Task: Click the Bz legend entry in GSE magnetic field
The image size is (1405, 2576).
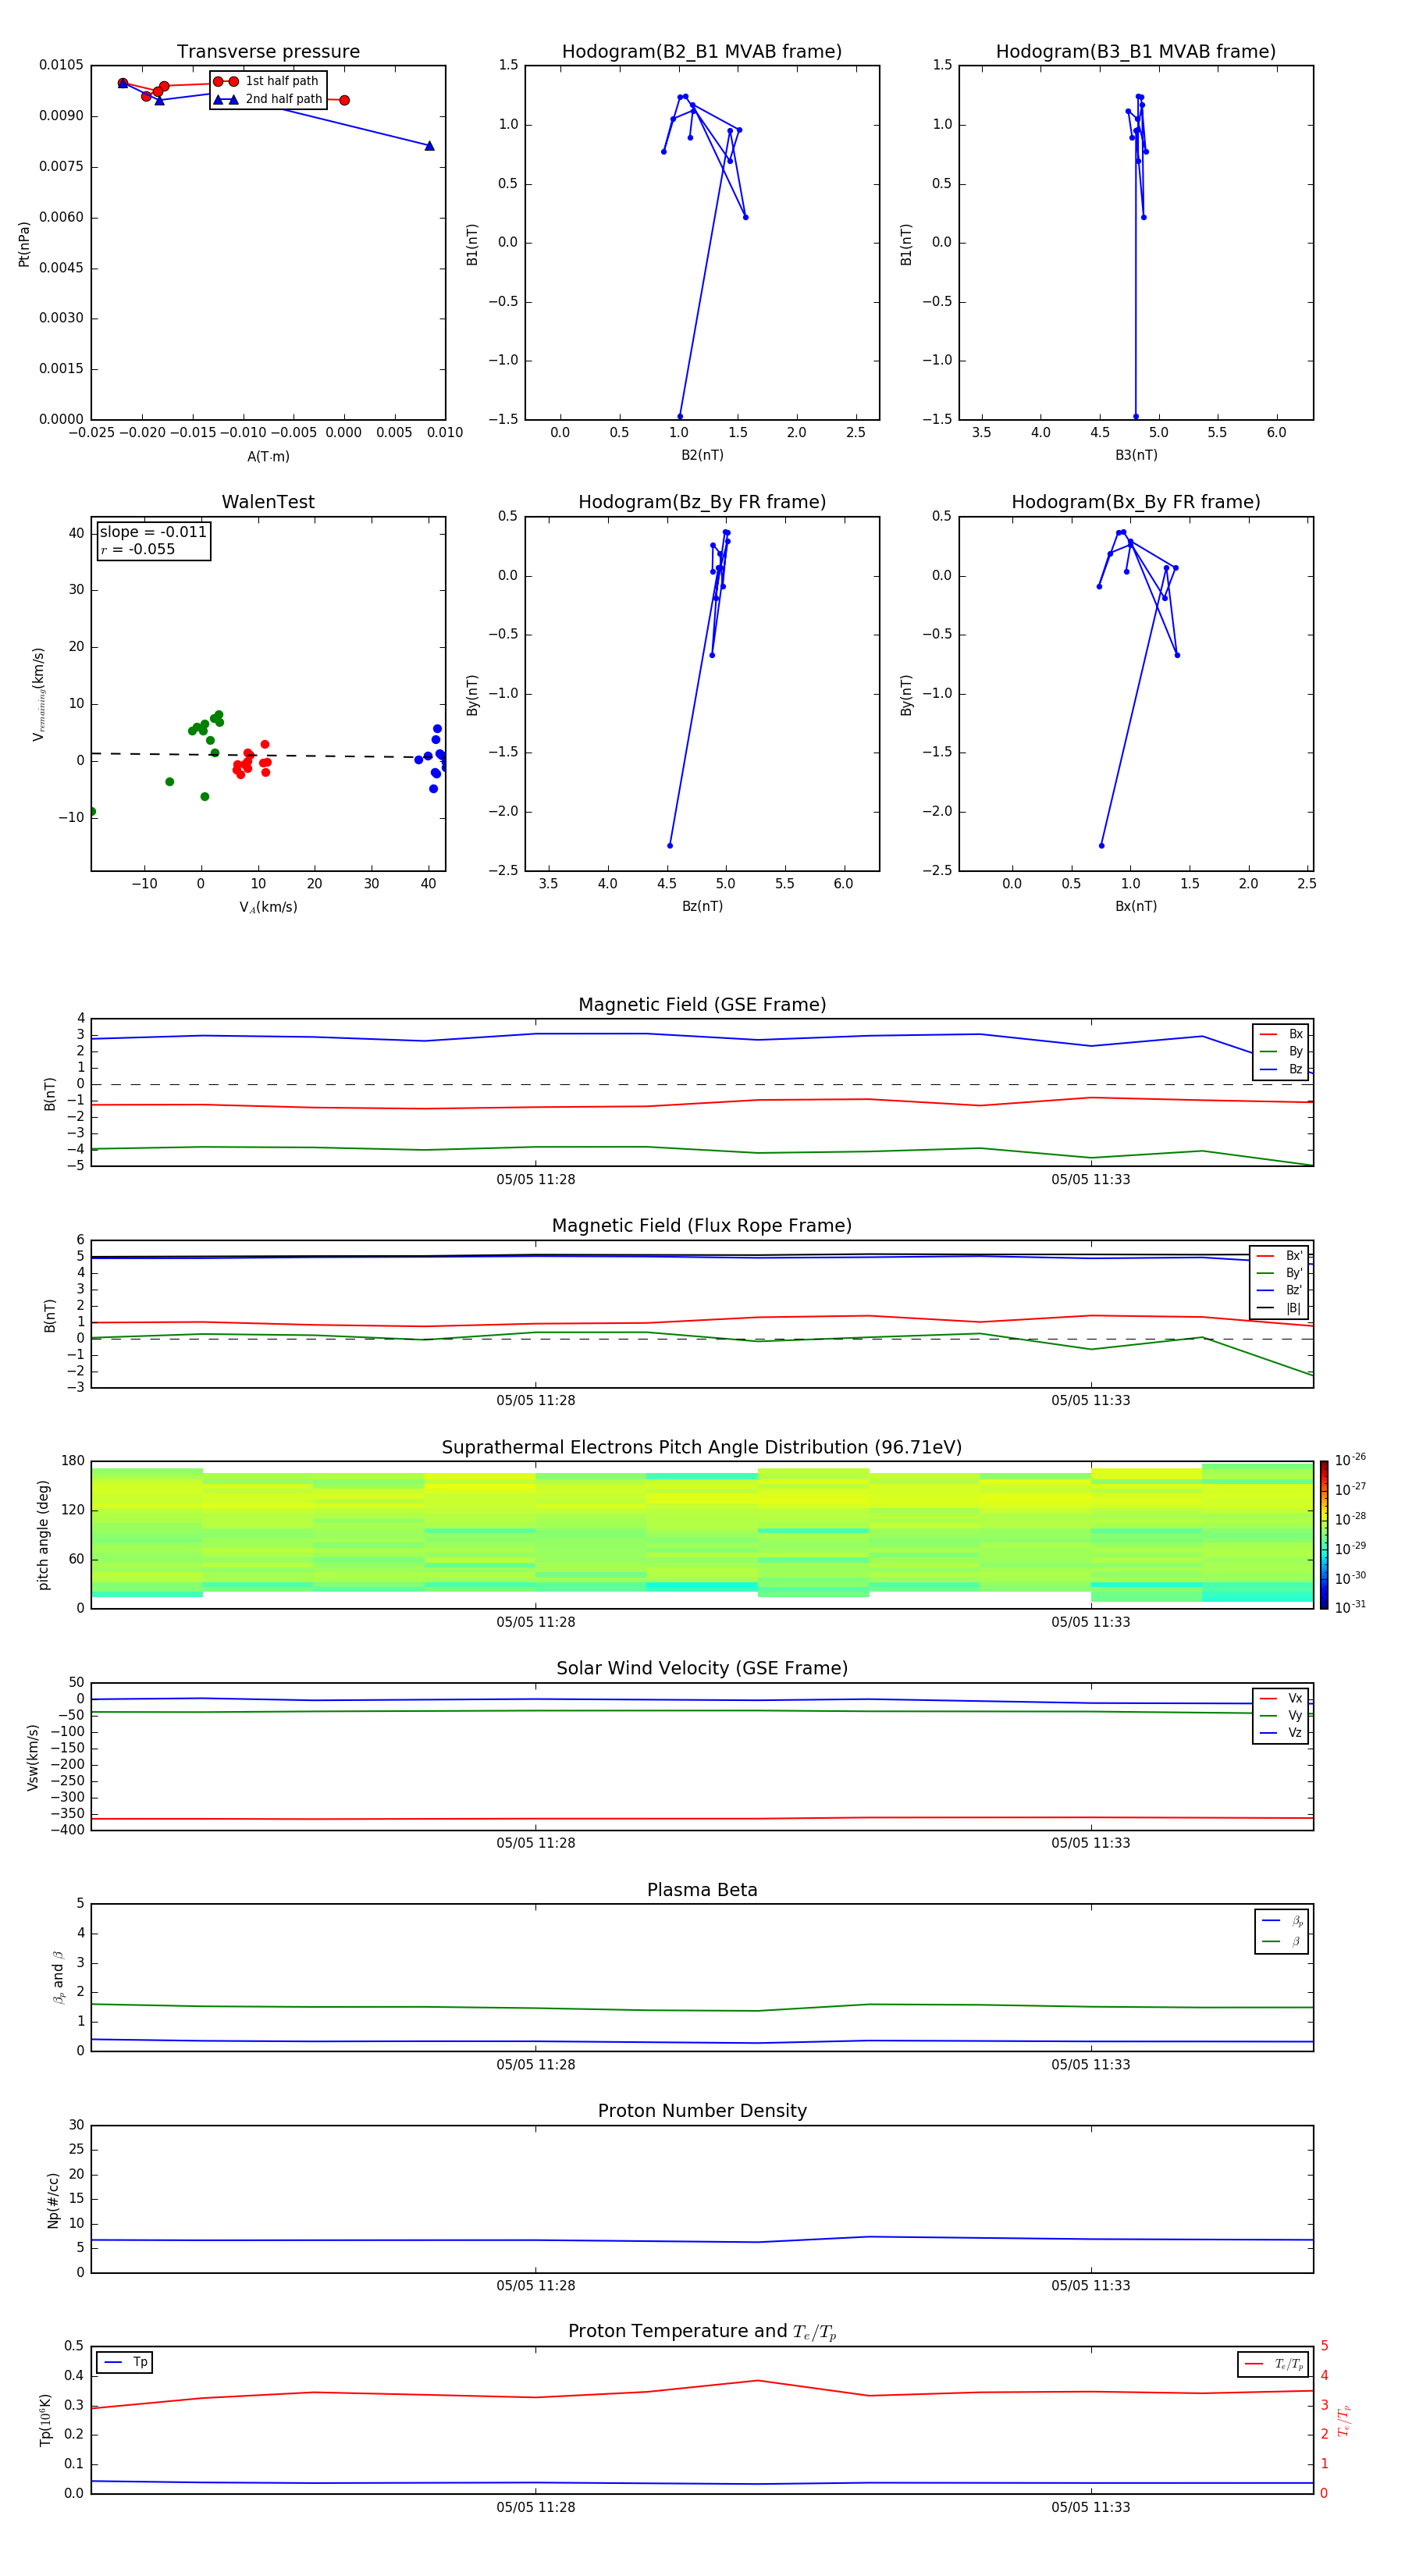Action: coord(1281,1069)
